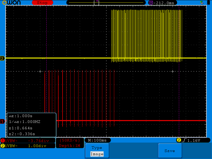Click the memory window bracket on overview bar
212x159 pixels.
[x=96, y=3]
